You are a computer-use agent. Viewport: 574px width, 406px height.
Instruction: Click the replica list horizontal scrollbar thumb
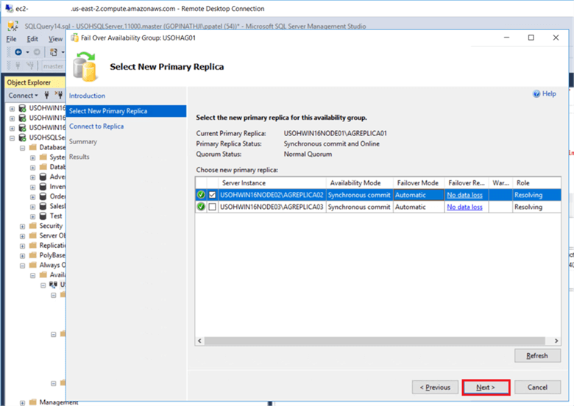tap(375, 341)
